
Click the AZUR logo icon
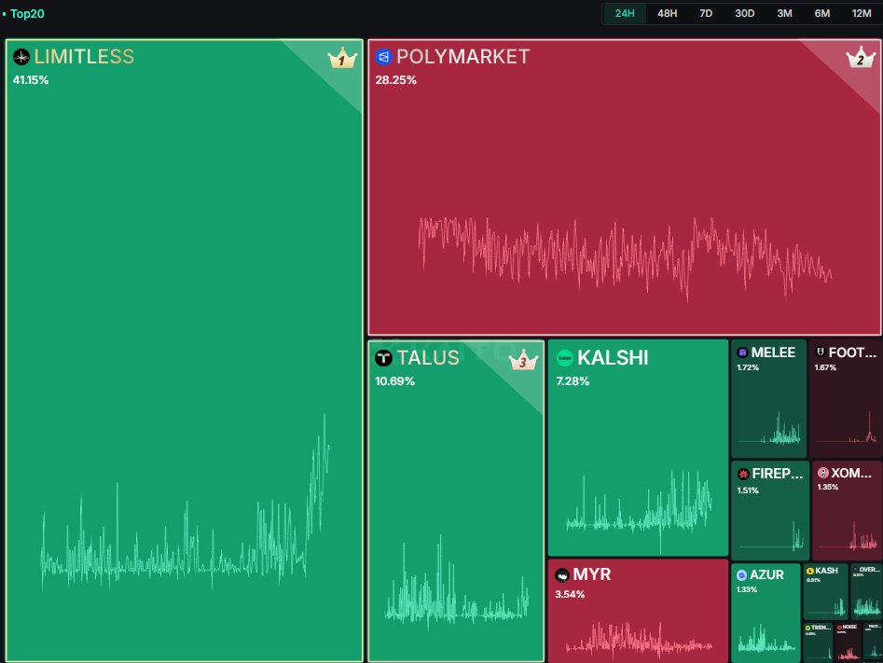(741, 575)
